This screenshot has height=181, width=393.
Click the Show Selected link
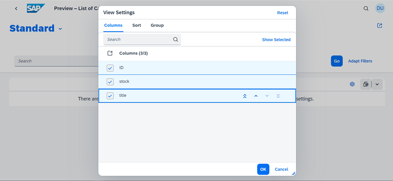[276, 39]
